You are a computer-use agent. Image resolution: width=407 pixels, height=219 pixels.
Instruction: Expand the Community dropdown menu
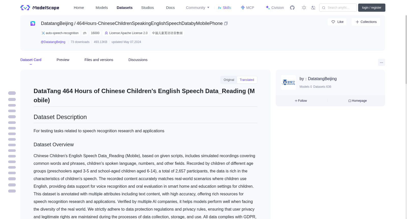pos(198,8)
